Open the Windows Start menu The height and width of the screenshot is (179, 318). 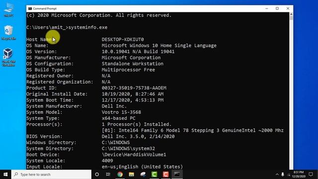pyautogui.click(x=5, y=175)
